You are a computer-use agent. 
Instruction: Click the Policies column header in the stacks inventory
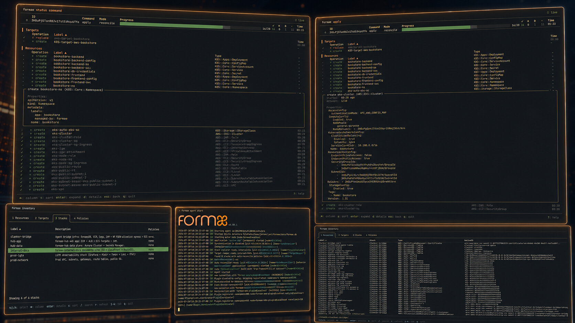click(154, 229)
